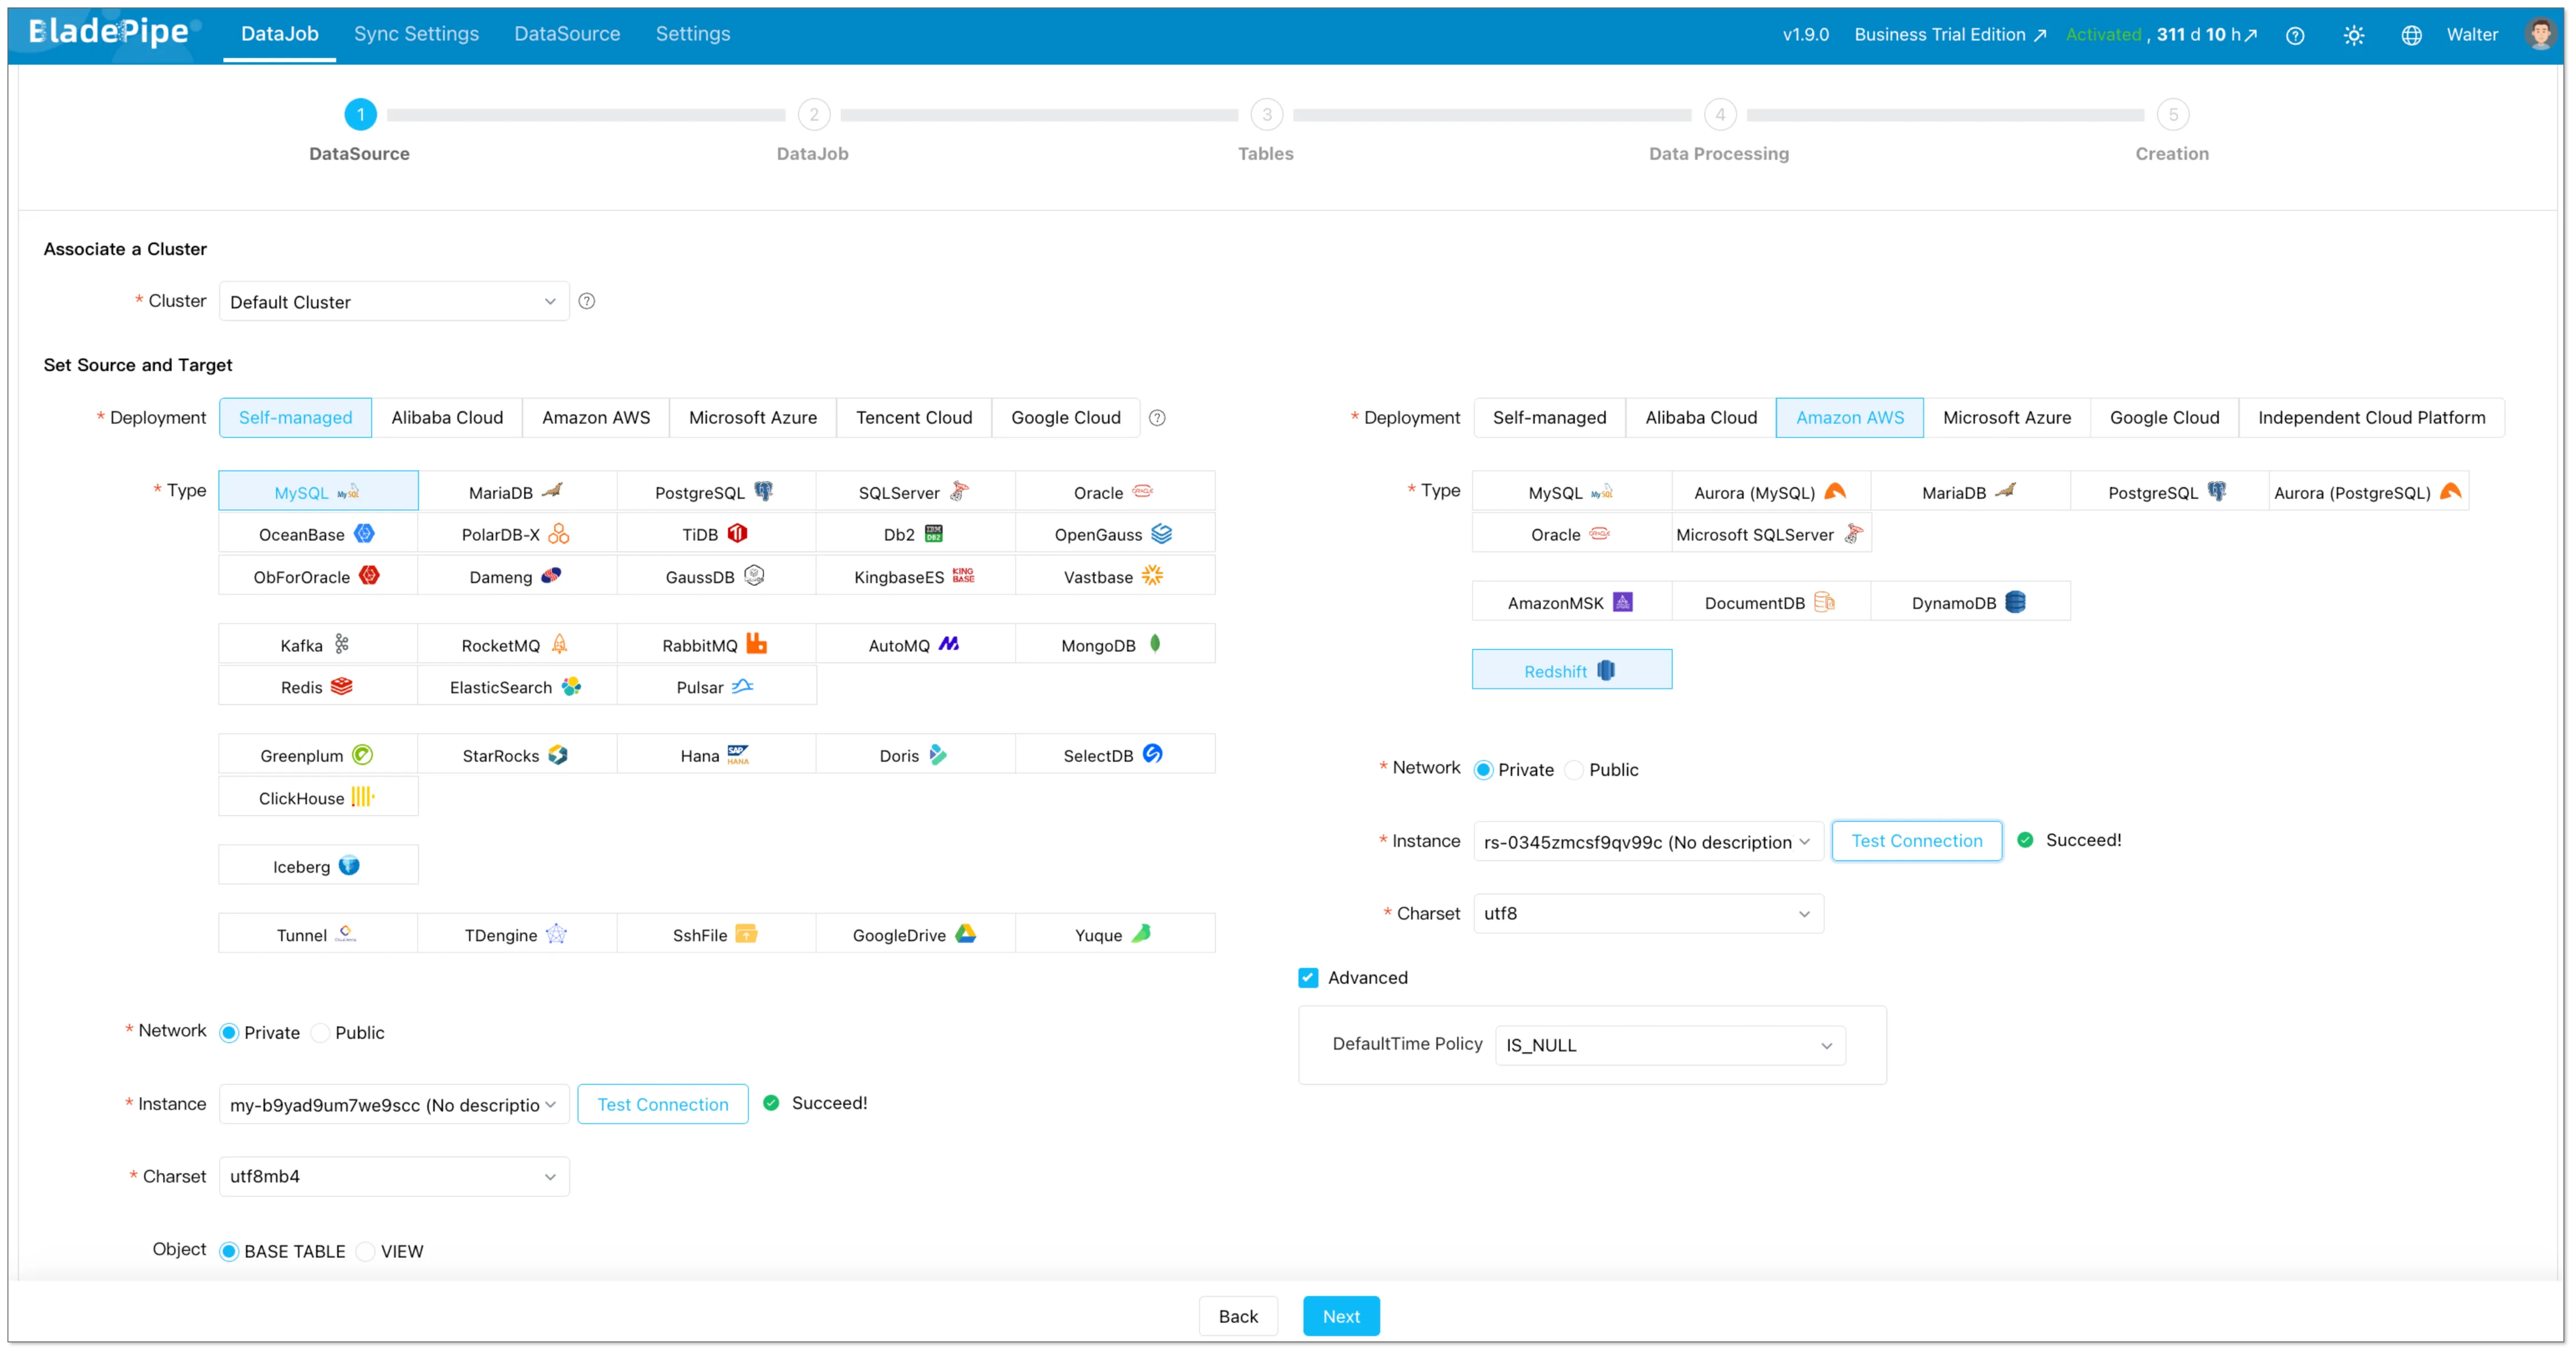The height and width of the screenshot is (1354, 2576).
Task: Open activation time remaining link
Action: (x=2207, y=35)
